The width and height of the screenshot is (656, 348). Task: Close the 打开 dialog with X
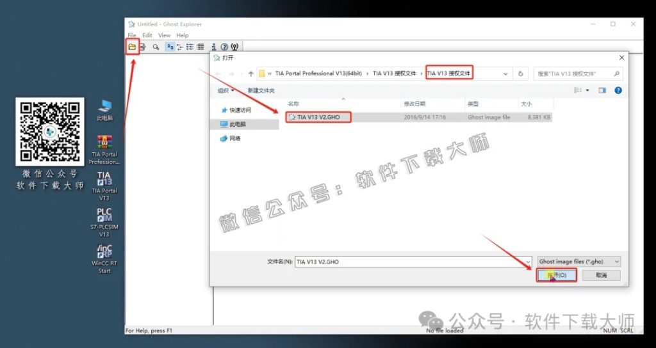[621, 58]
